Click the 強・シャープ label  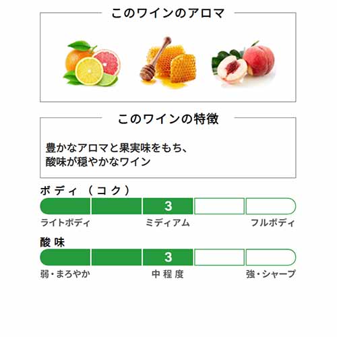pos(271,274)
